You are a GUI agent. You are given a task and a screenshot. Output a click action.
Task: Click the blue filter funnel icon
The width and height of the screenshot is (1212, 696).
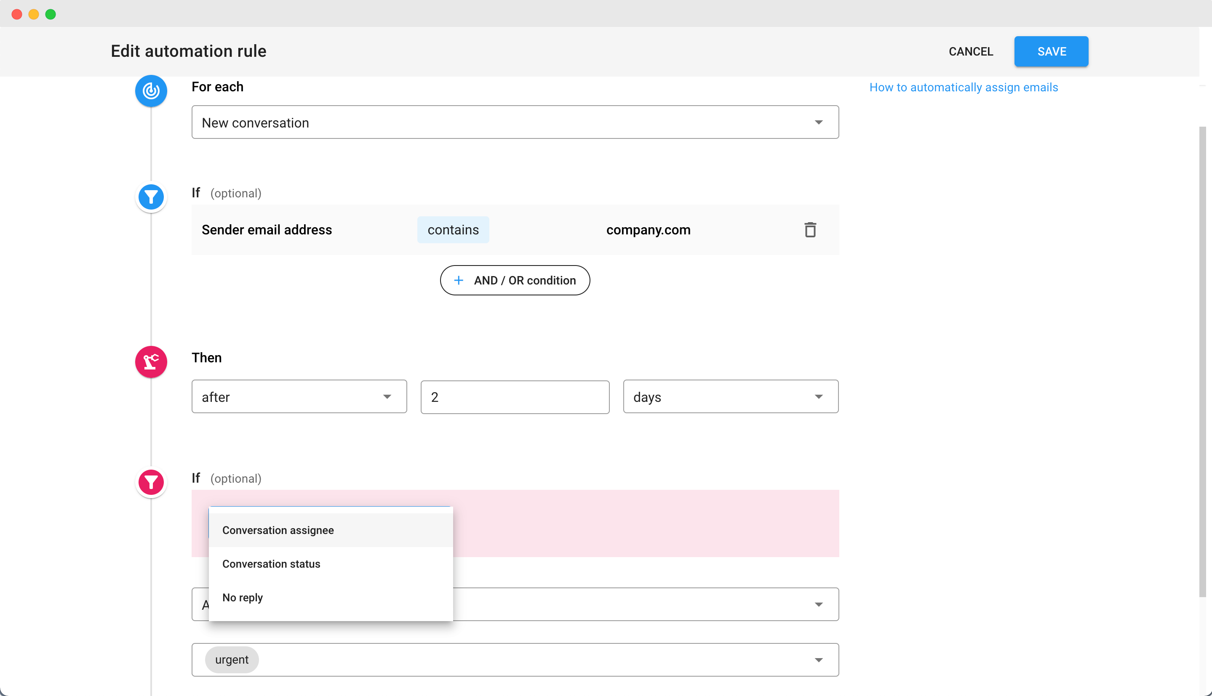pos(151,197)
